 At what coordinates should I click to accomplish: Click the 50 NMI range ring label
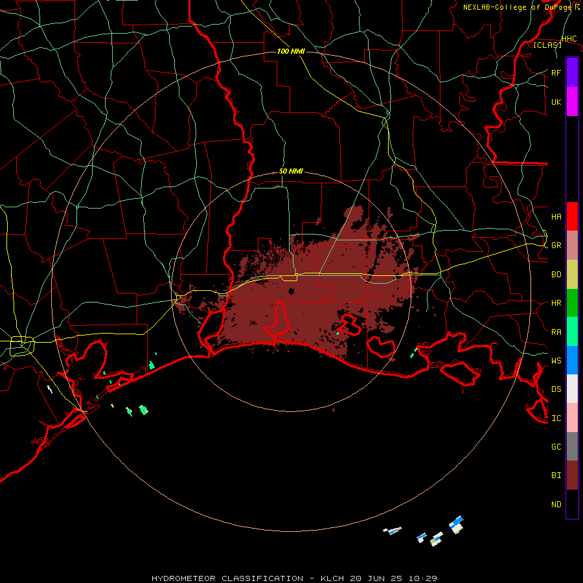(x=291, y=171)
